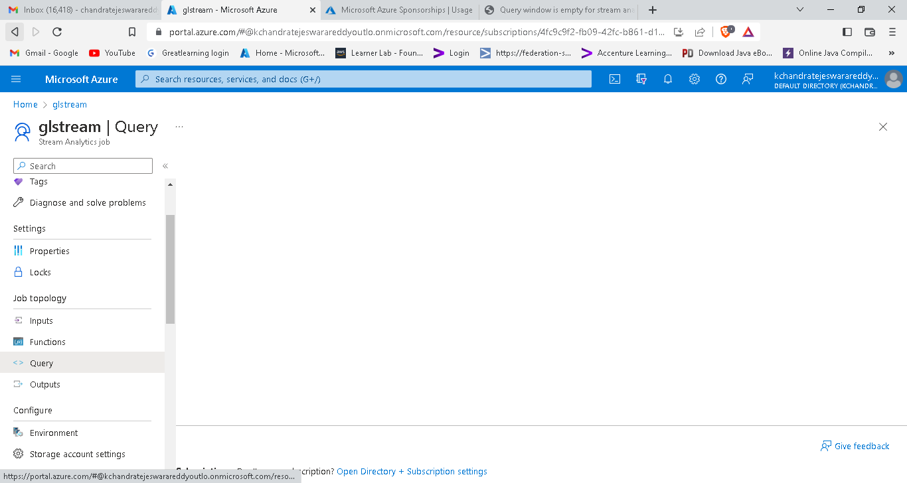Viewport: 907px width, 483px height.
Task: Open the Help question mark icon
Action: pyautogui.click(x=721, y=79)
